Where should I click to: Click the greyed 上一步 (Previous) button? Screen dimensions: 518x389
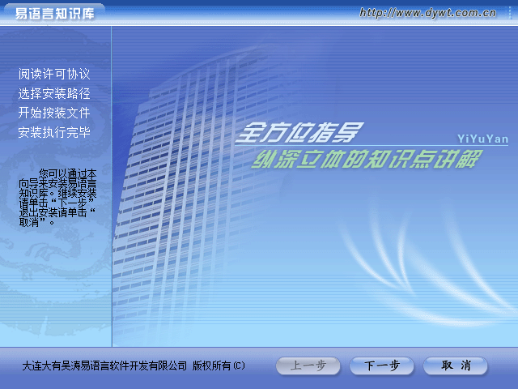click(308, 365)
